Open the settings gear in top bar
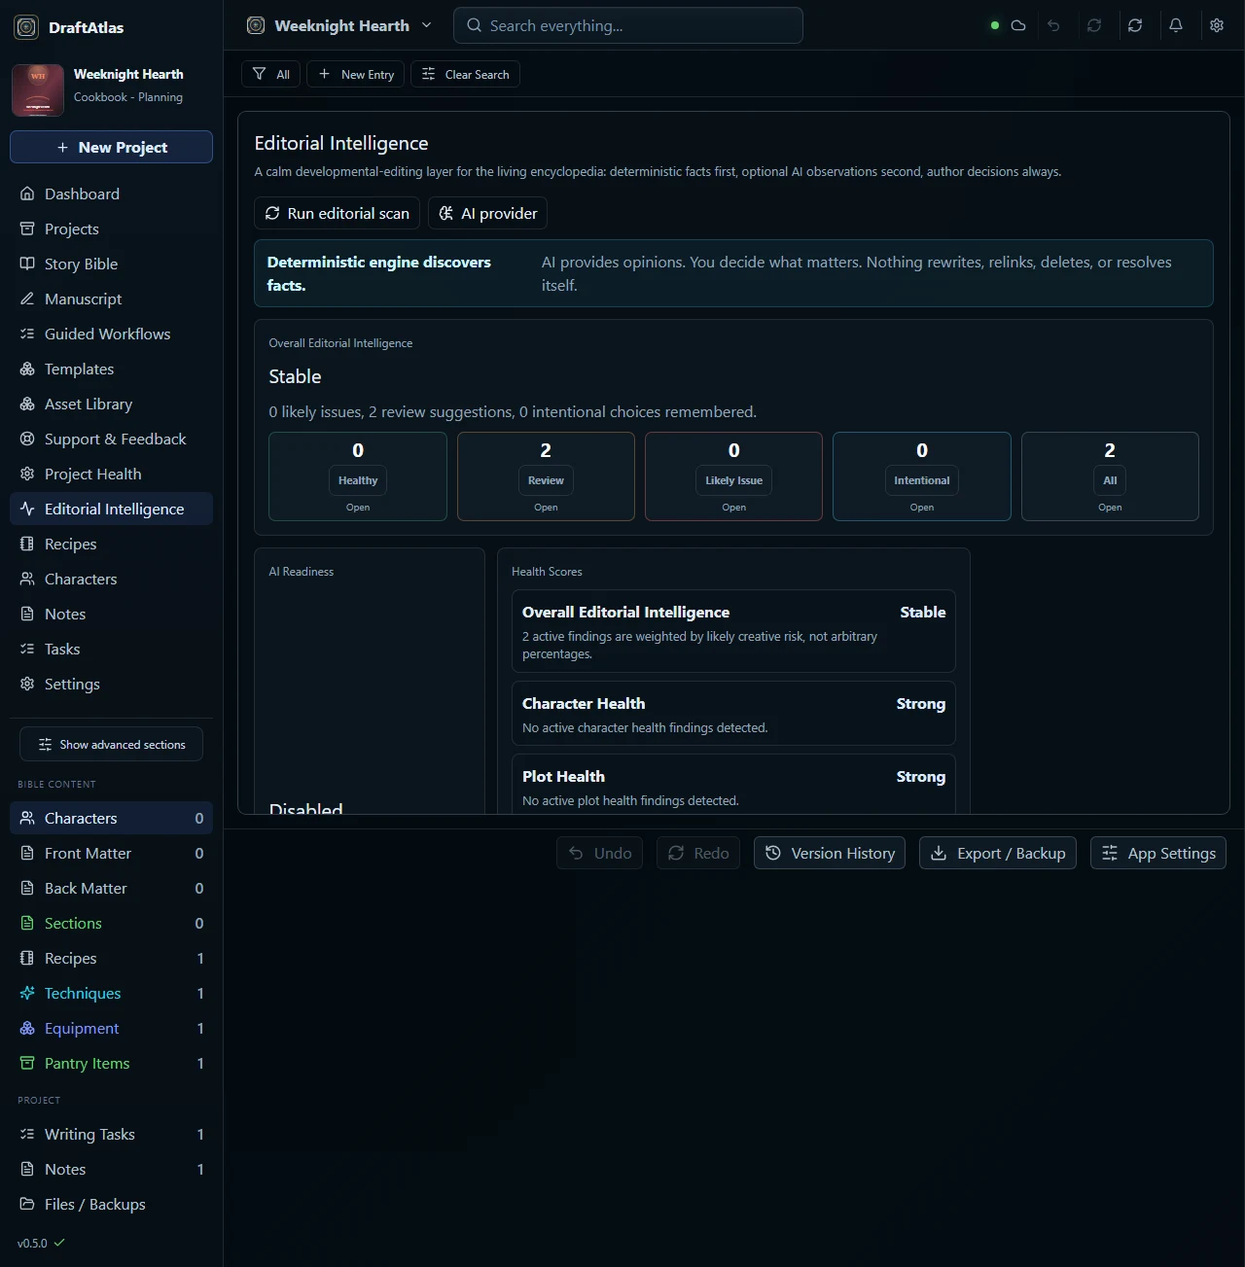The height and width of the screenshot is (1267, 1245). 1217,25
